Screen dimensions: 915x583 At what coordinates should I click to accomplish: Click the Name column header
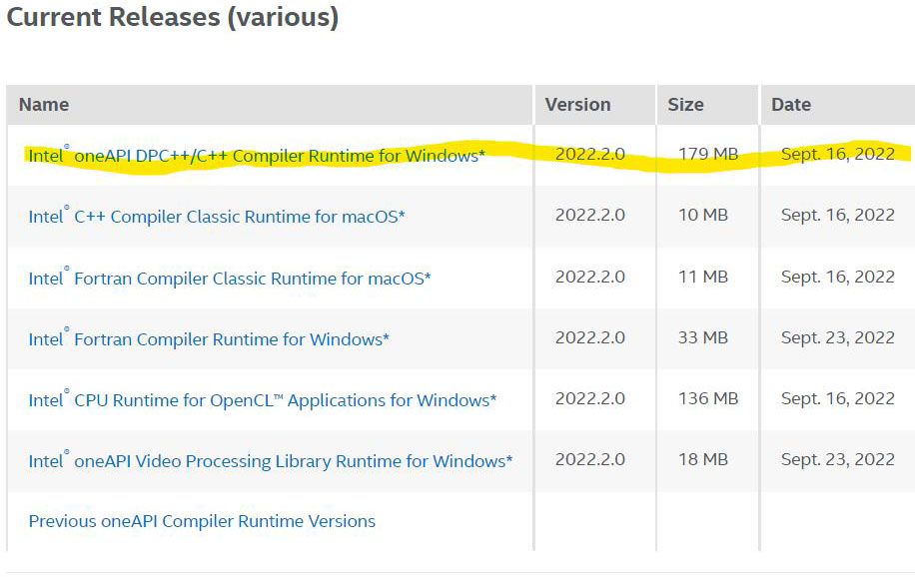(x=44, y=105)
